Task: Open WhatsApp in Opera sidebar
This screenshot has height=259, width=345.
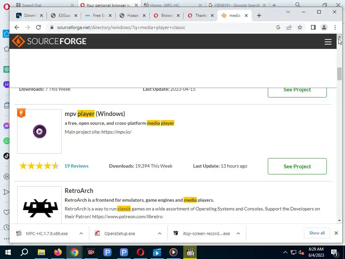Action: click(6, 141)
